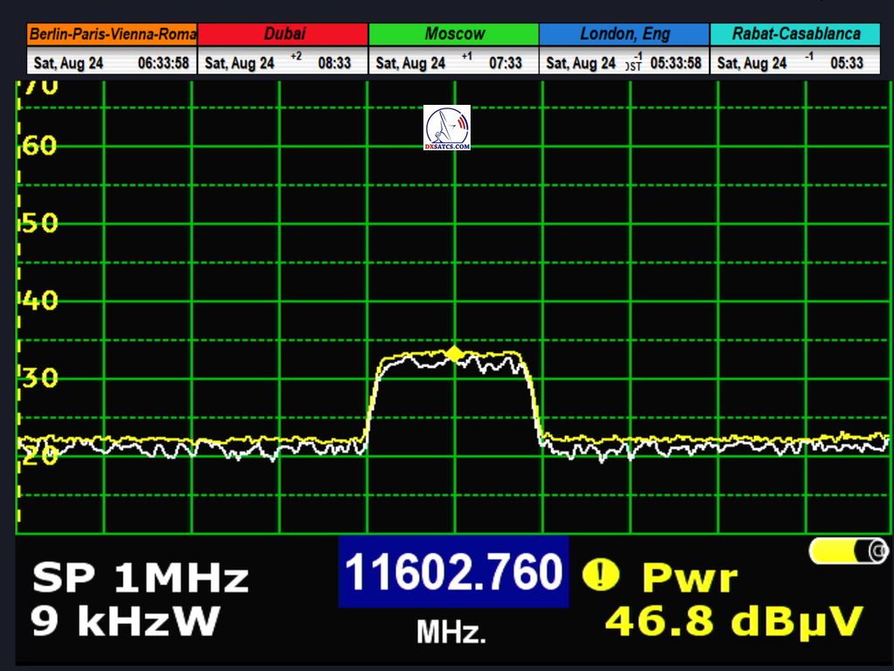Click the Pwr measurement label
The image size is (894, 671).
690,578
